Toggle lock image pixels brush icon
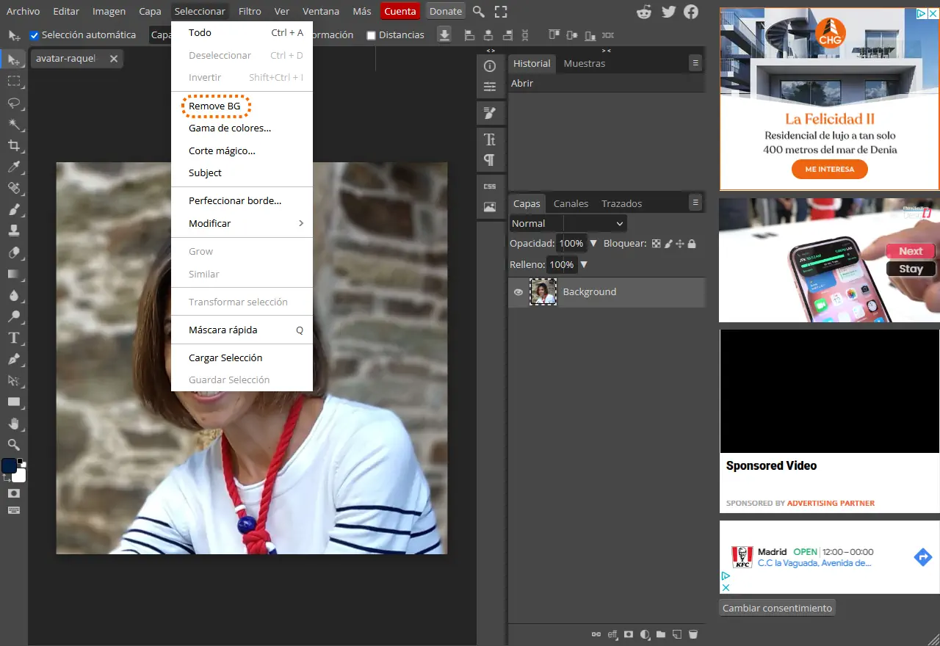Viewport: 940px width, 646px height. pos(668,244)
